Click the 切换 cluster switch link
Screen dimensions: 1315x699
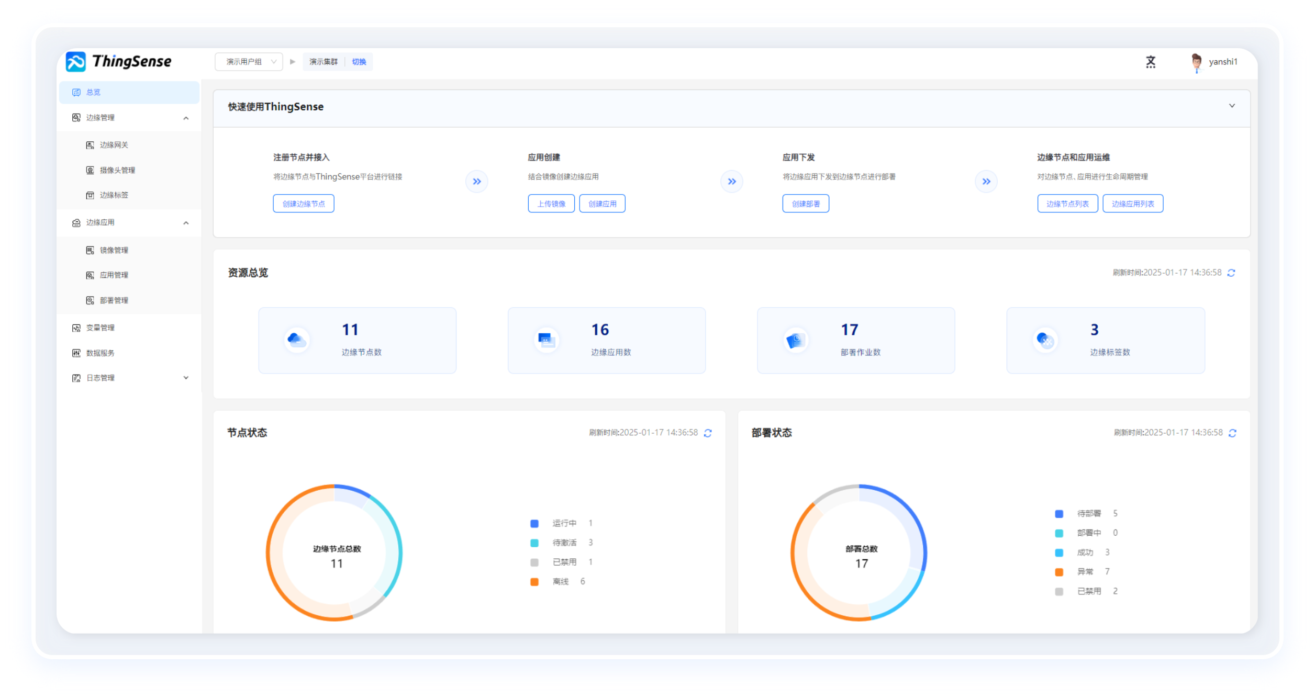(359, 62)
